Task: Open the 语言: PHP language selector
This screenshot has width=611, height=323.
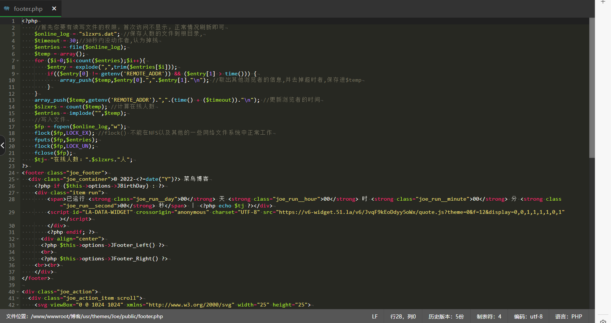Action: pos(568,317)
